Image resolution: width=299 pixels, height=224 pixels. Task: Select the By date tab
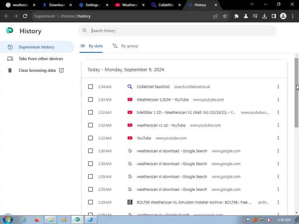click(x=91, y=46)
